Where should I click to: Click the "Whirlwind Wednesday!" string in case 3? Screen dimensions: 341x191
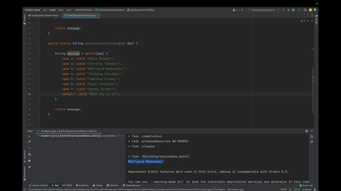pyautogui.click(x=107, y=68)
